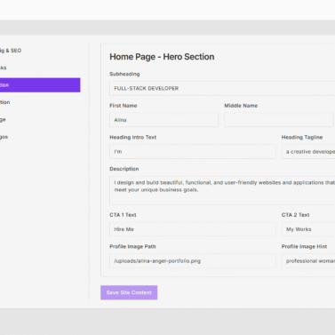
Task: Click the 'Heading Intro Text' label
Action: 133,138
